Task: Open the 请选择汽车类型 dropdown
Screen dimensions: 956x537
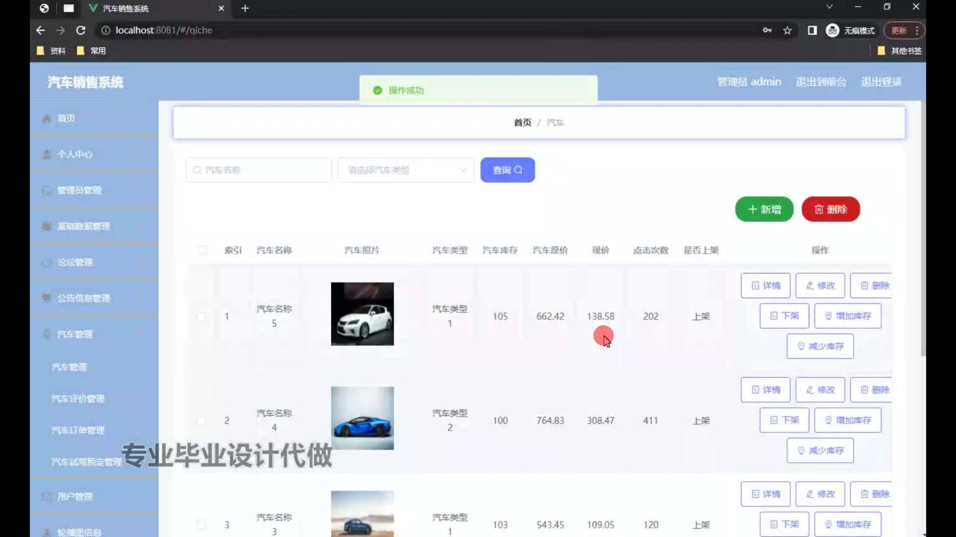Action: click(406, 170)
